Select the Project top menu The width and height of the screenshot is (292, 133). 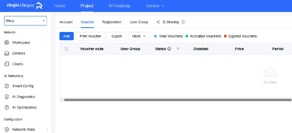tap(87, 6)
